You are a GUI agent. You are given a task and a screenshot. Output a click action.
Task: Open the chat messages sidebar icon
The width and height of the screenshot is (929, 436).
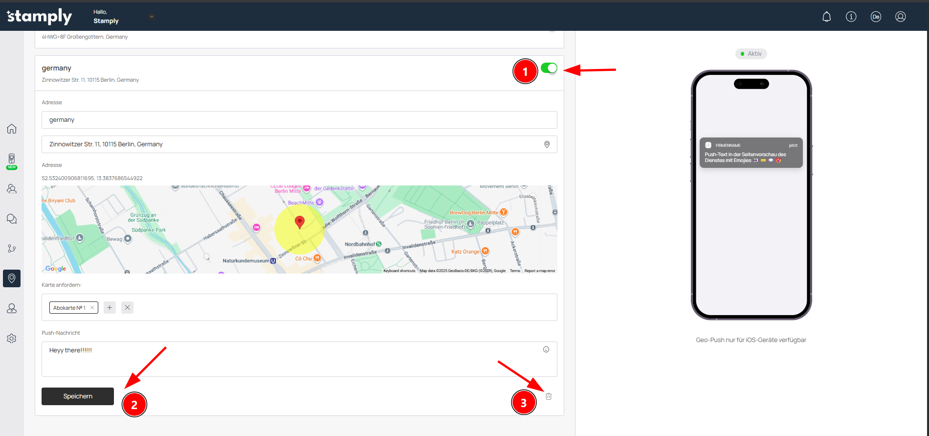tap(12, 219)
